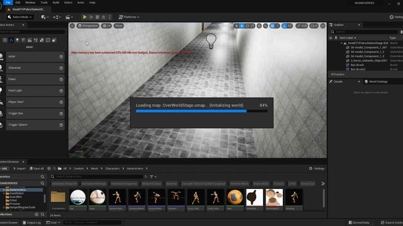Open surface snapping options
Viewport: 403px width, 226px height.
[x=266, y=26]
